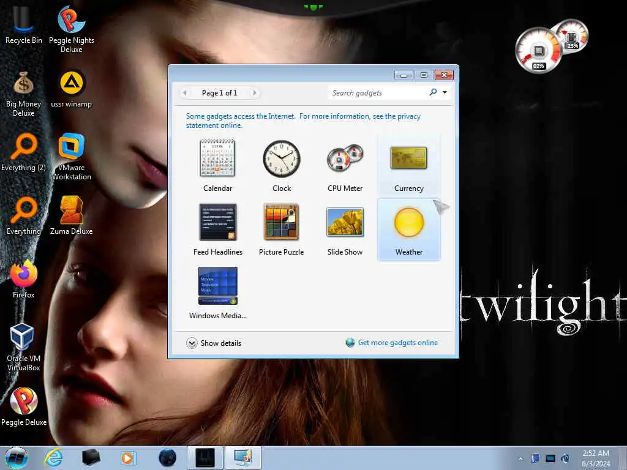Select the Clock gadget
The image size is (627, 470).
pos(282,165)
